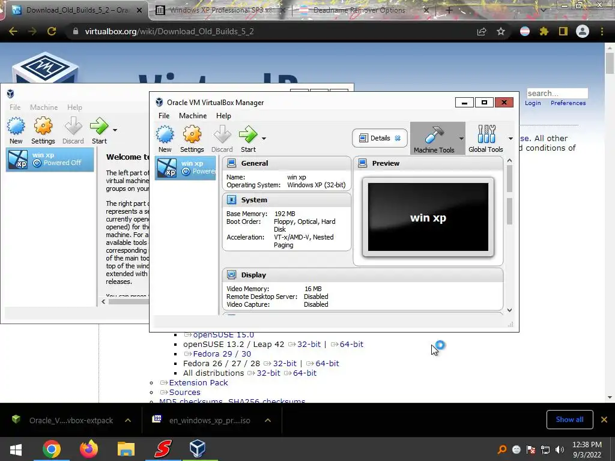Image resolution: width=615 pixels, height=461 pixels.
Task: Close the downloads bar
Action: [x=604, y=420]
